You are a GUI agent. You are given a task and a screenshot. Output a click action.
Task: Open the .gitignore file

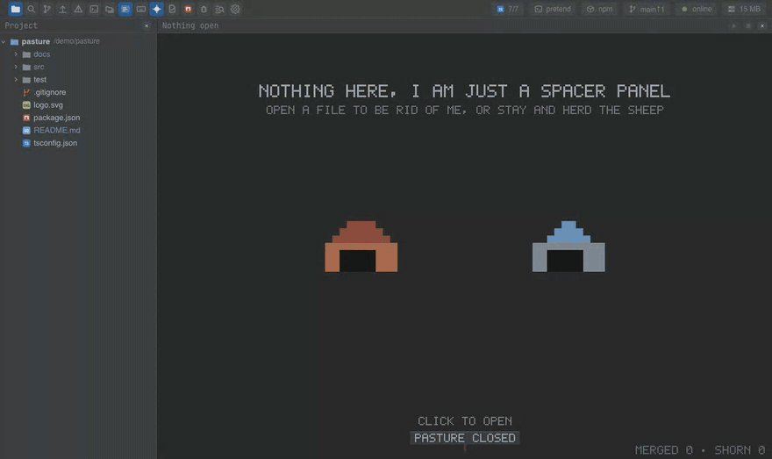pyautogui.click(x=49, y=92)
